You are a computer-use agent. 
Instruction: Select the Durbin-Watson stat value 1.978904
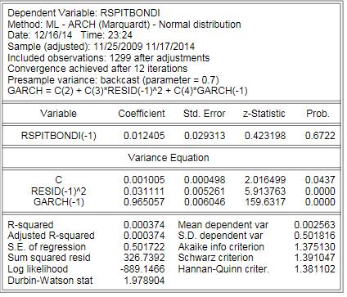(x=144, y=280)
